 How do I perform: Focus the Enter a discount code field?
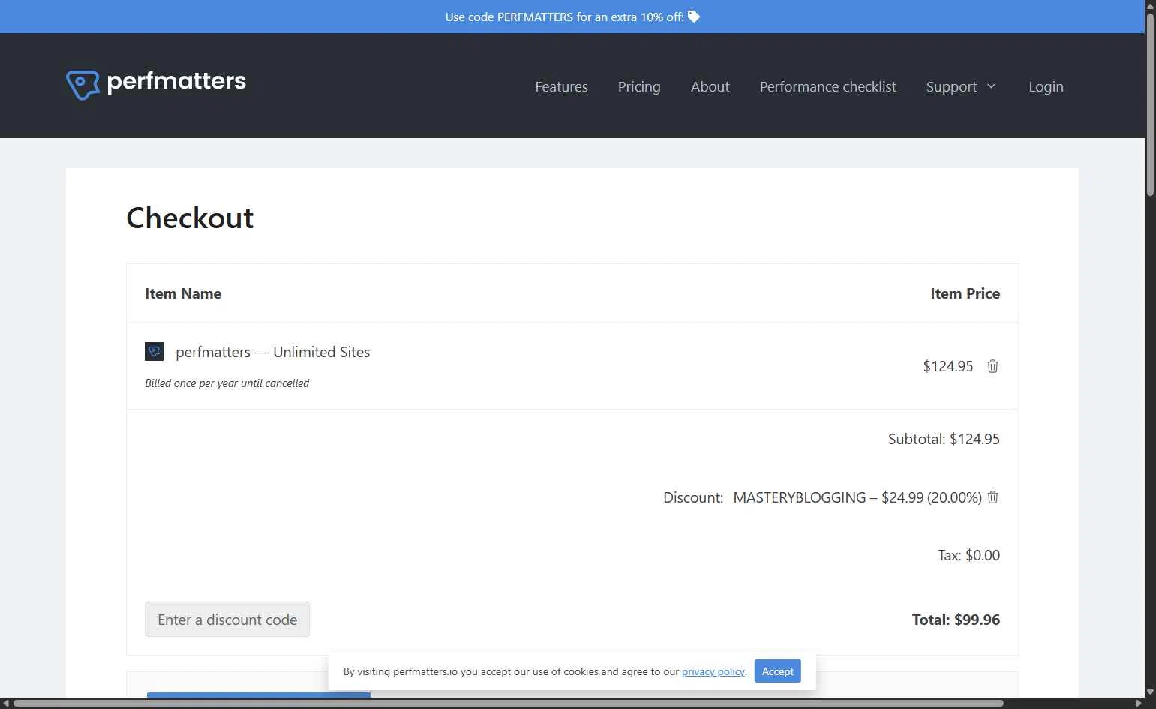[x=227, y=620]
